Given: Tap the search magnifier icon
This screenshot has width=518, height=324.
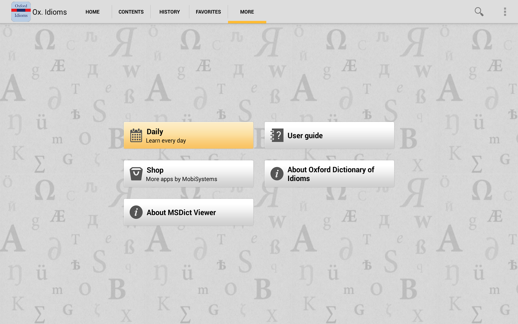Looking at the screenshot, I should point(479,12).
